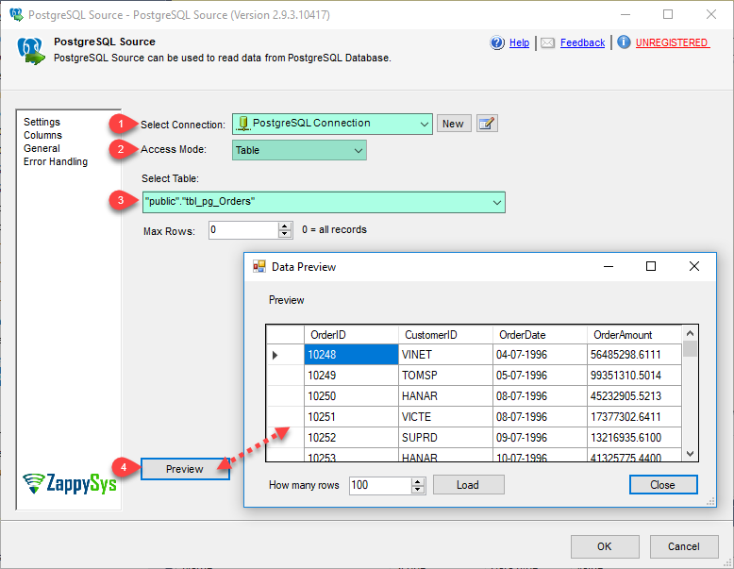Image resolution: width=734 pixels, height=569 pixels.
Task: Maximize the Data Preview window
Action: tap(651, 266)
